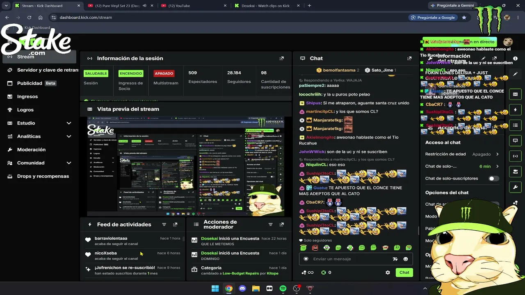Select the red angry emote in quick emotes

(x=315, y=247)
